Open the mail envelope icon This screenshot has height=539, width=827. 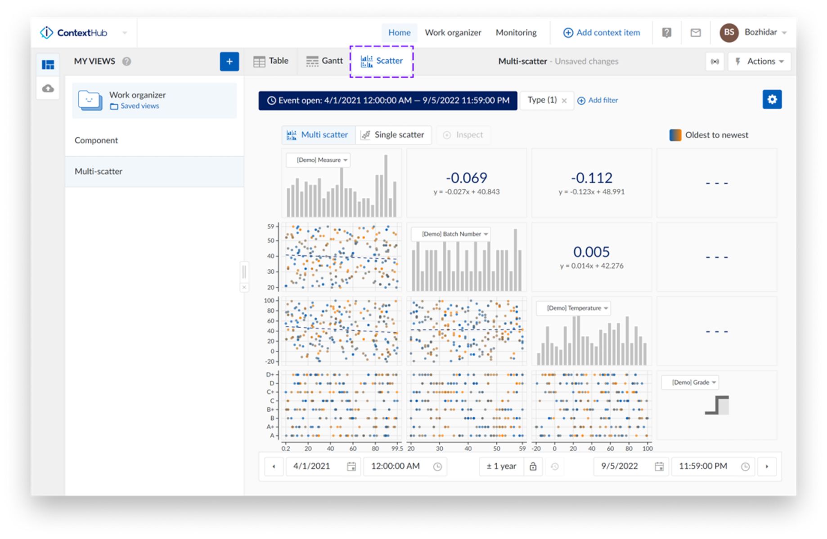pyautogui.click(x=695, y=33)
